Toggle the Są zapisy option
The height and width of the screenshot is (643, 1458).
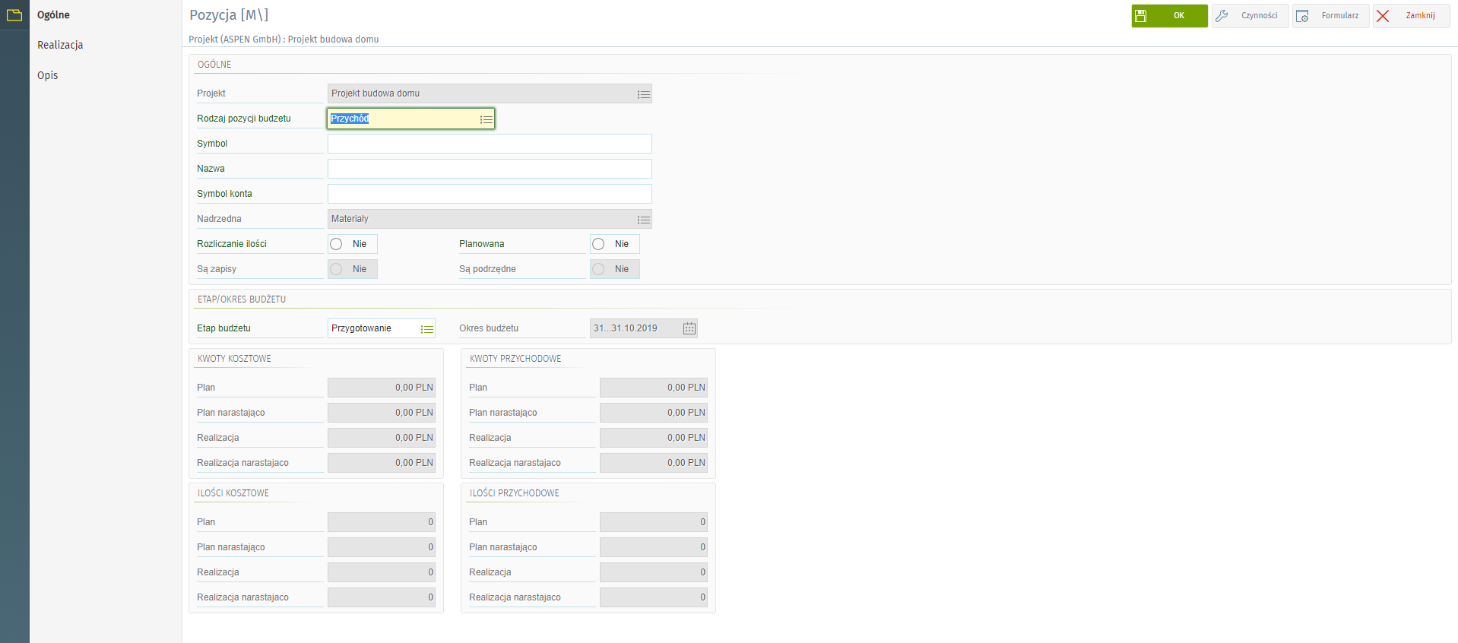[x=337, y=269]
